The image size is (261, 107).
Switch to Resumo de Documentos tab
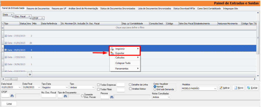[38, 8]
